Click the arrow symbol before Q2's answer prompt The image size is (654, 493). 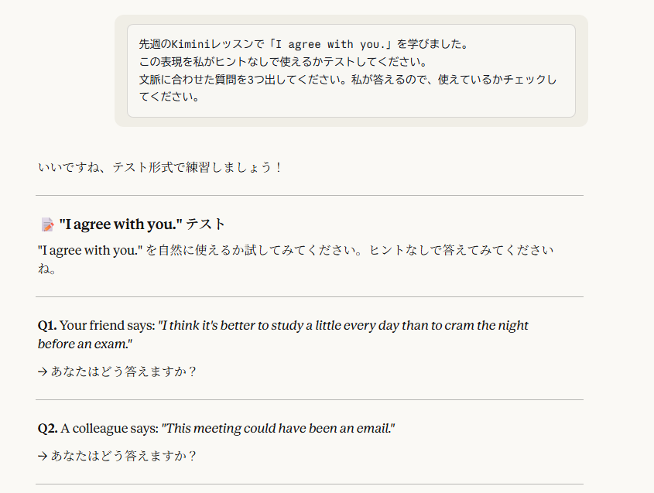point(42,456)
